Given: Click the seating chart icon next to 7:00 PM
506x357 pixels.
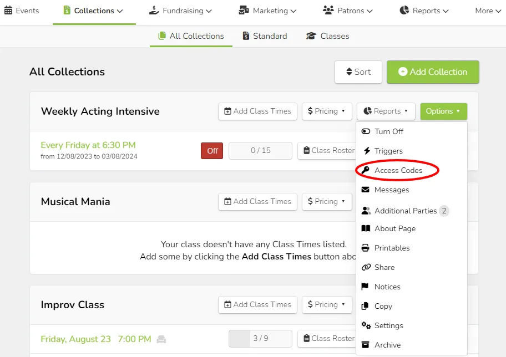Looking at the screenshot, I should coord(161,339).
